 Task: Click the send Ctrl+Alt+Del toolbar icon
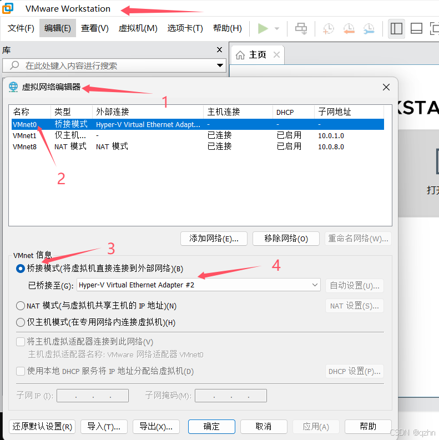(301, 28)
